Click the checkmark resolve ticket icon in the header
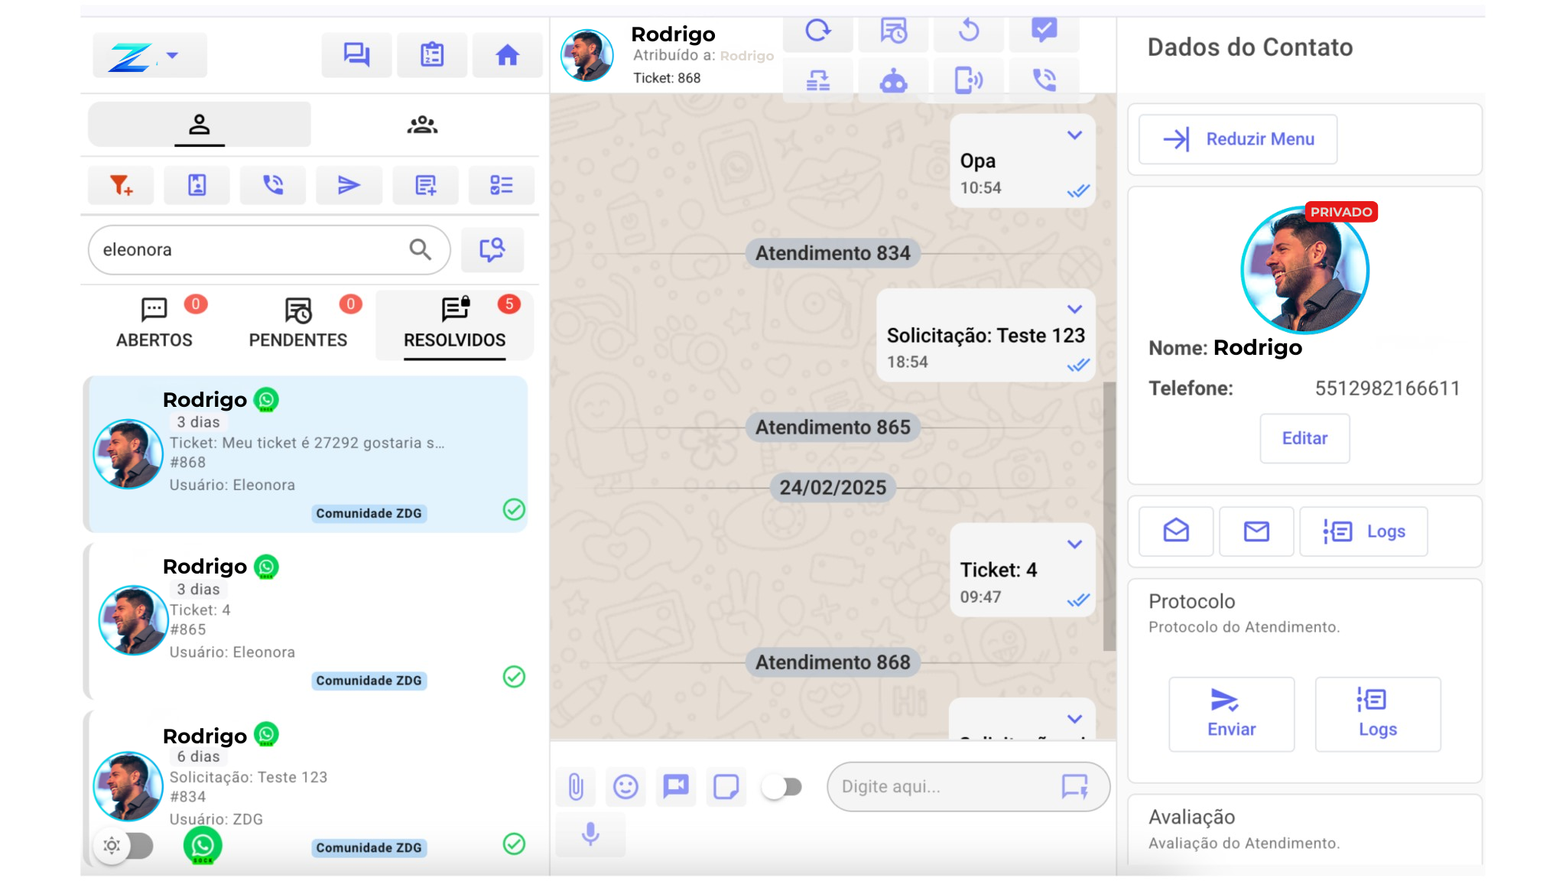1566x881 pixels. tap(1044, 31)
